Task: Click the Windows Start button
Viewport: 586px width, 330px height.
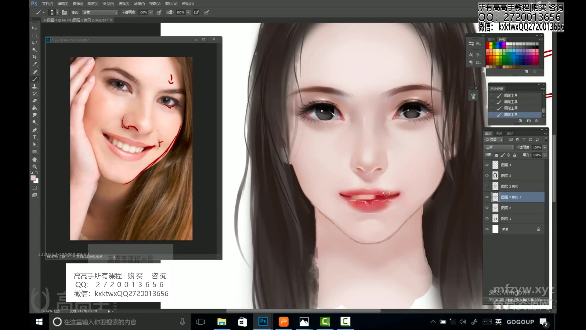Action: point(39,322)
